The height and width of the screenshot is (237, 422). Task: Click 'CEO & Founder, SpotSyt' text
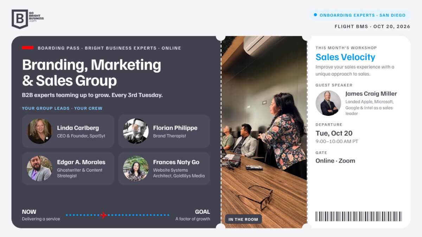click(x=81, y=136)
